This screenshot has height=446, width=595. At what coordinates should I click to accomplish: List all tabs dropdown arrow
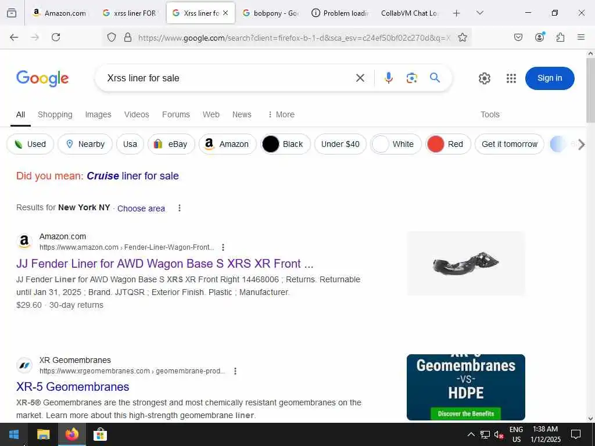click(x=480, y=13)
